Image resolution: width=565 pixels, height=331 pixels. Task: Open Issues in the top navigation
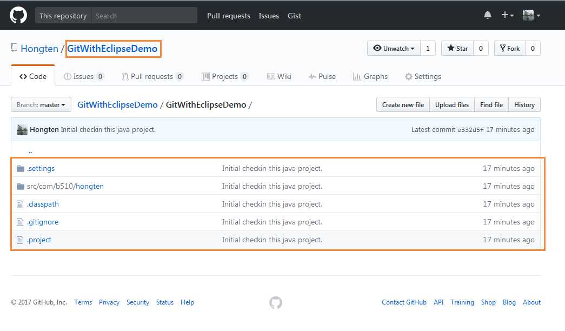point(269,16)
